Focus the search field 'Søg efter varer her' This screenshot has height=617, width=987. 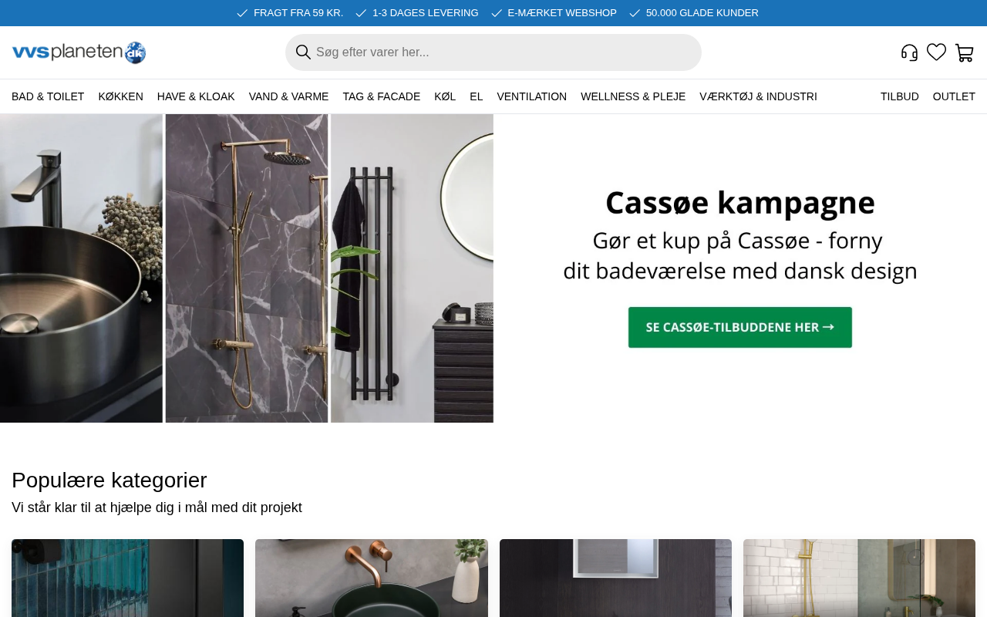(493, 52)
